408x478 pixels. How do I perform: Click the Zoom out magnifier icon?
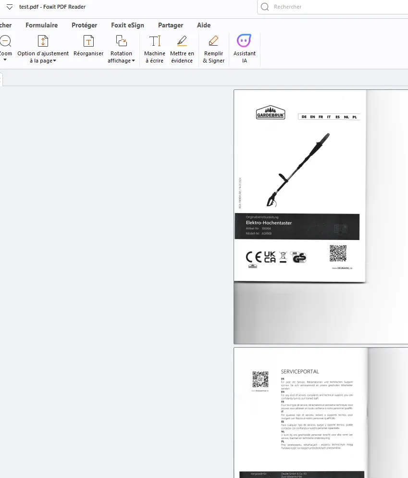click(x=5, y=41)
